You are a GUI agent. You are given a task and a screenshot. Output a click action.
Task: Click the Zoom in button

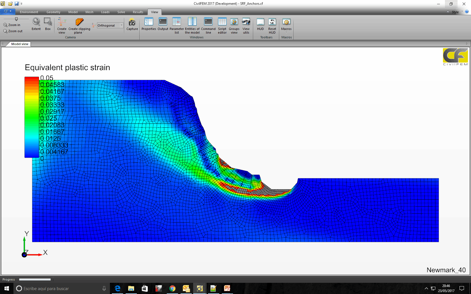12,25
